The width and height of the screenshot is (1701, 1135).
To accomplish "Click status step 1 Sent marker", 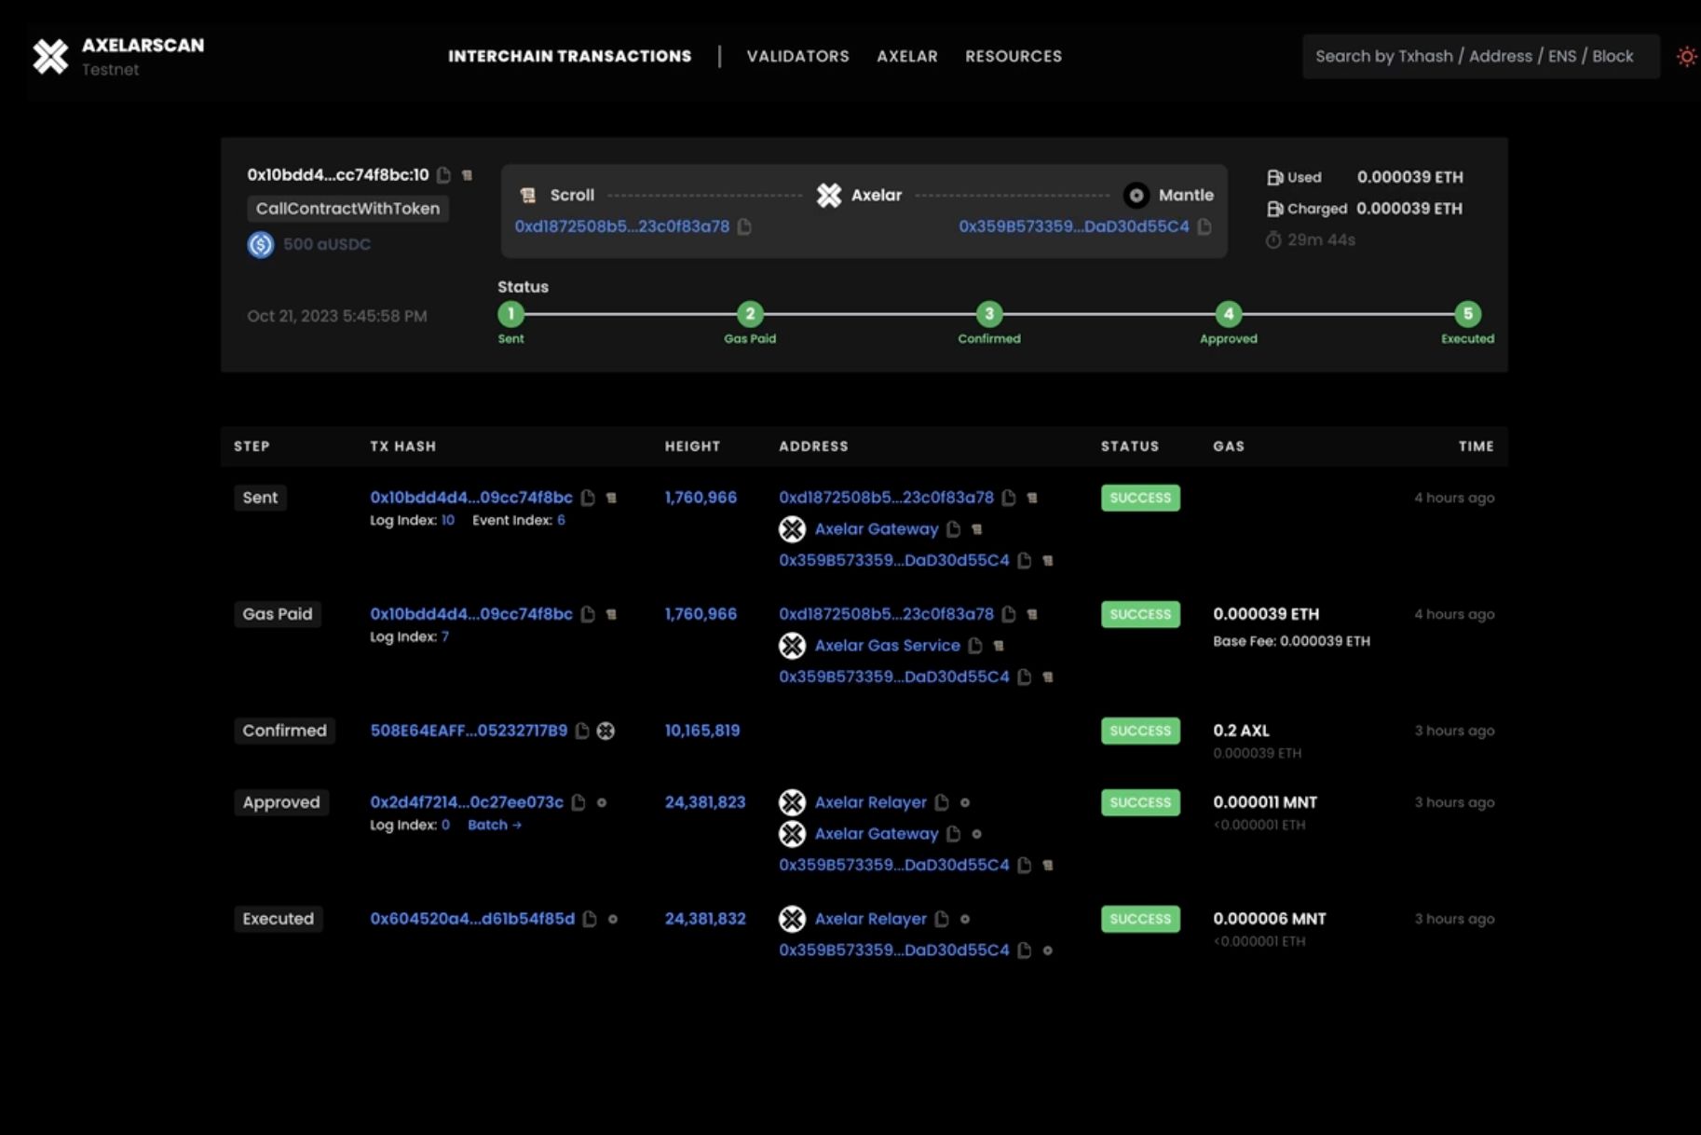I will click(510, 314).
